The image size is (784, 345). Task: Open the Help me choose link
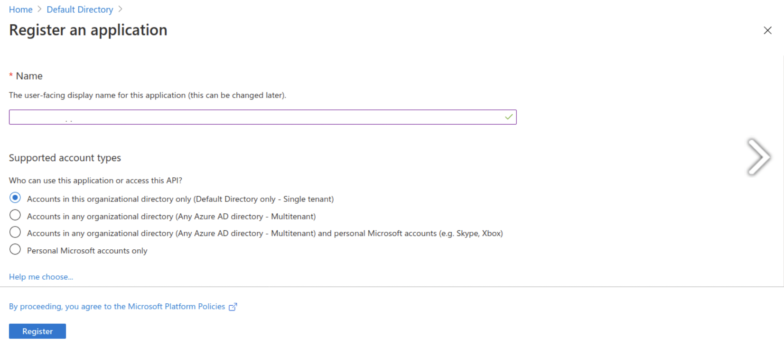pos(41,277)
